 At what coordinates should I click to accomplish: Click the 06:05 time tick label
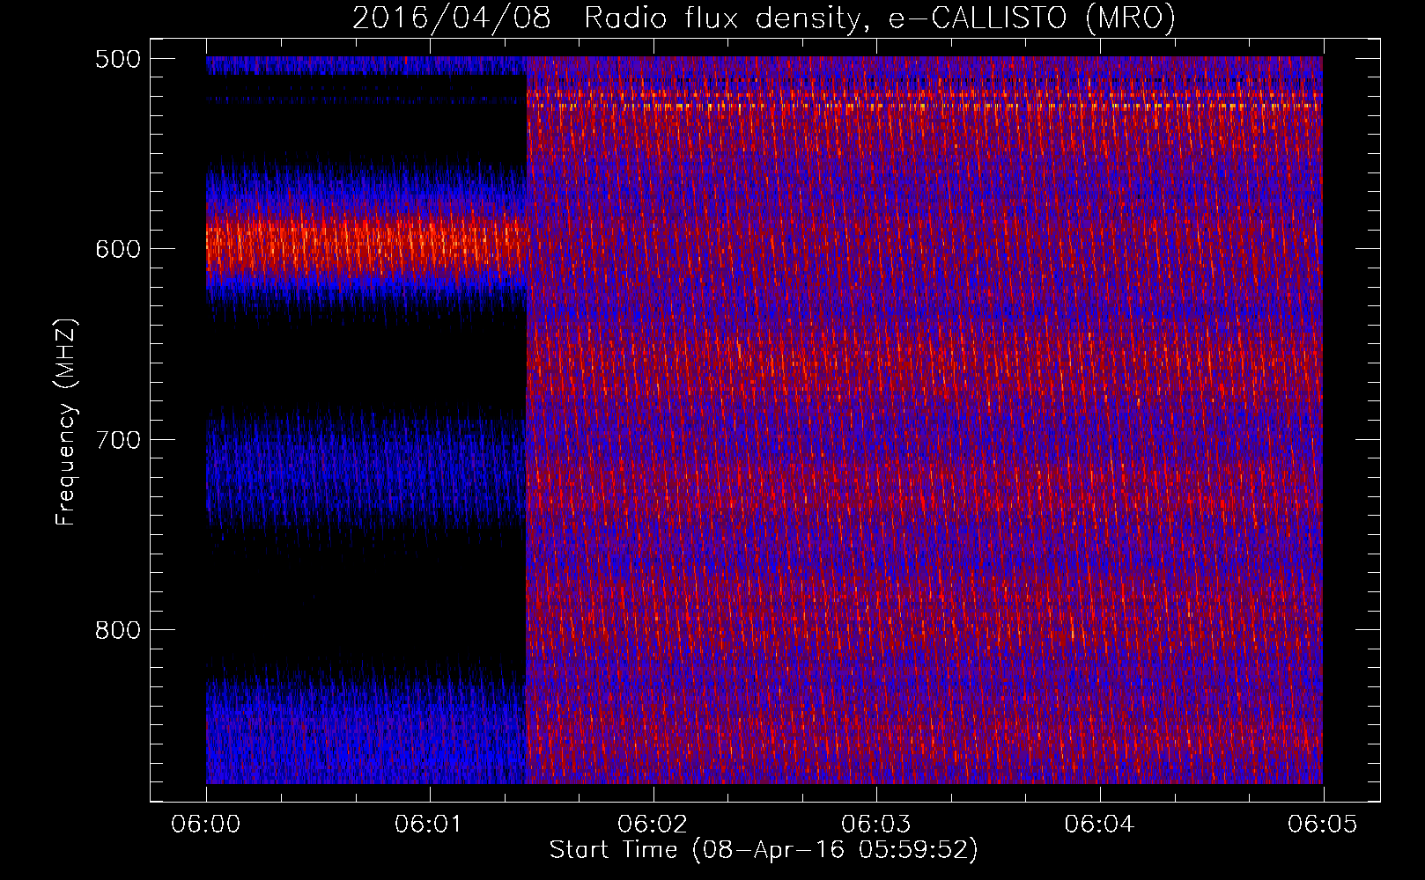(1323, 825)
